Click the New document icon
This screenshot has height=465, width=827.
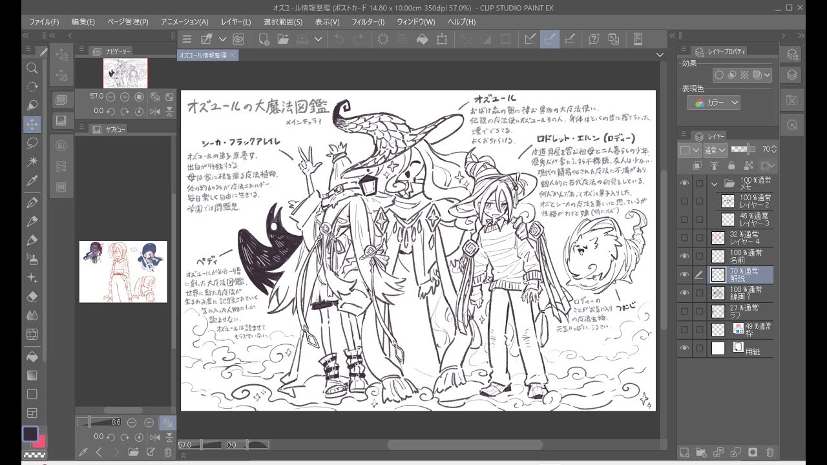point(264,39)
